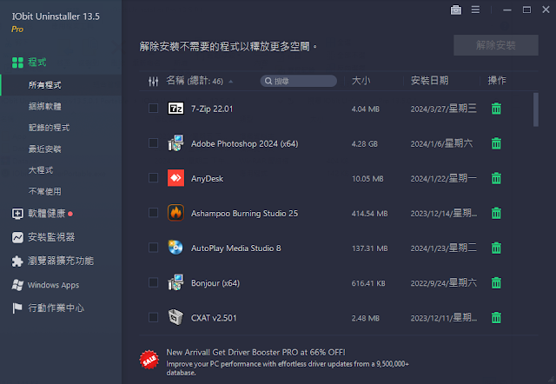Select the Bonjour (x64) checkbox
Viewport: 556px width, 384px height.
coord(153,282)
